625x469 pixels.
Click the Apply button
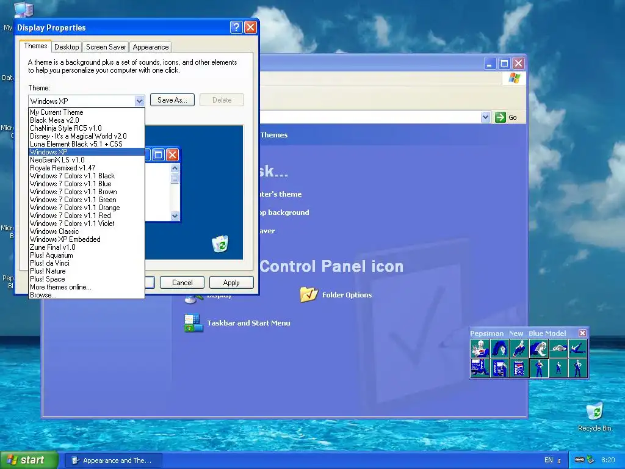pyautogui.click(x=231, y=282)
